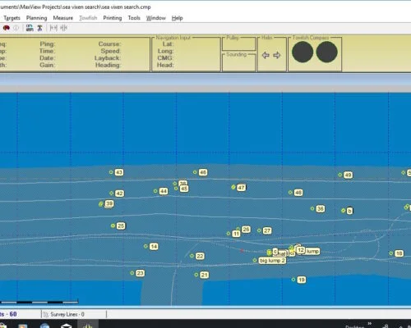Open the Tools menu

pos(134,18)
